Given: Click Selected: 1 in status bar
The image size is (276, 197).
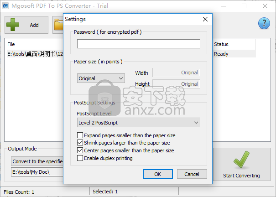Looking at the screenshot, I should (x=105, y=192).
